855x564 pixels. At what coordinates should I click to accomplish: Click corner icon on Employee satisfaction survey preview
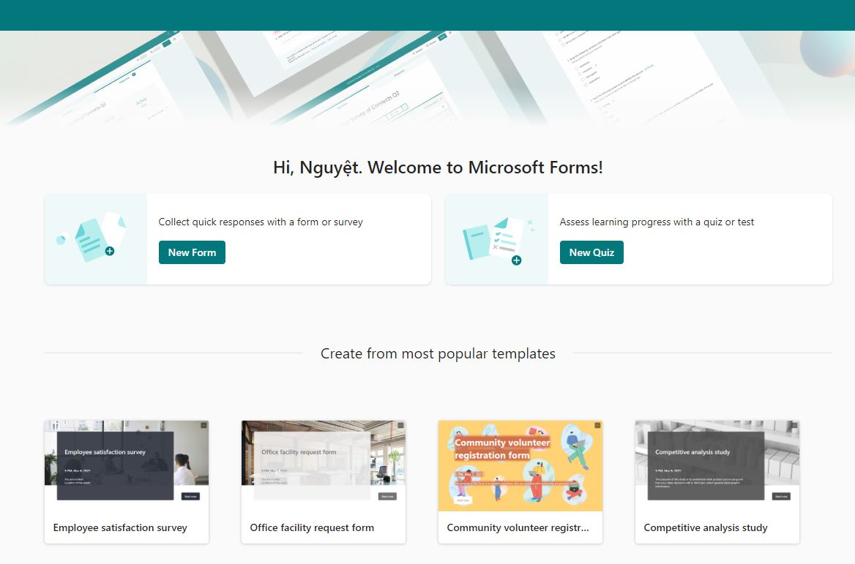(204, 425)
